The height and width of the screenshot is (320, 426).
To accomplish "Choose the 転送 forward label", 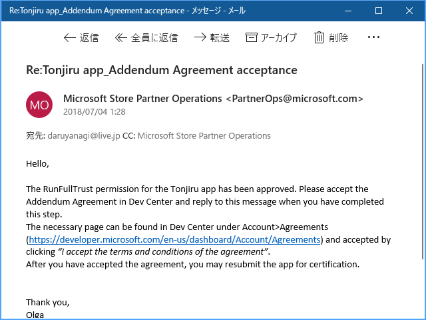I will pyautogui.click(x=220, y=37).
